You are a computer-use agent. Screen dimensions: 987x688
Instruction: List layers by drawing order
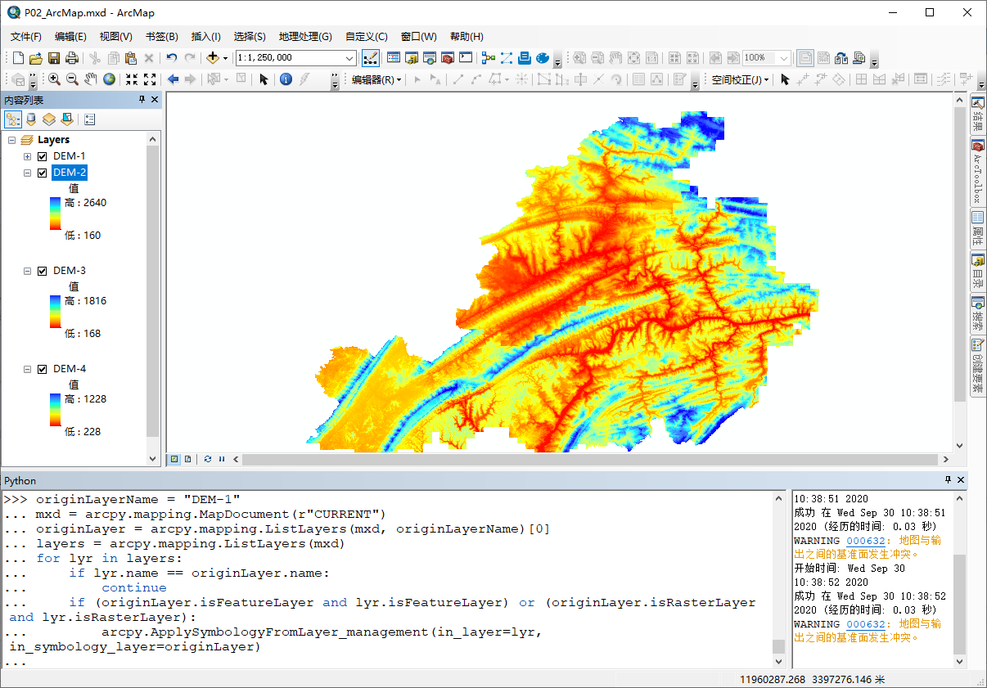click(13, 119)
